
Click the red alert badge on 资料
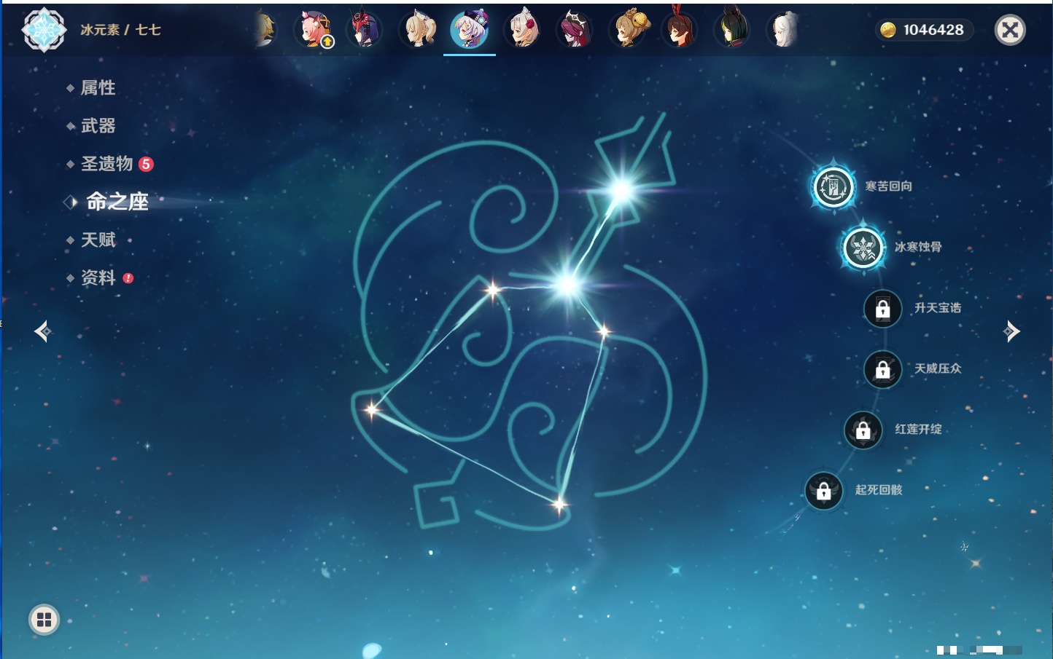tap(128, 278)
